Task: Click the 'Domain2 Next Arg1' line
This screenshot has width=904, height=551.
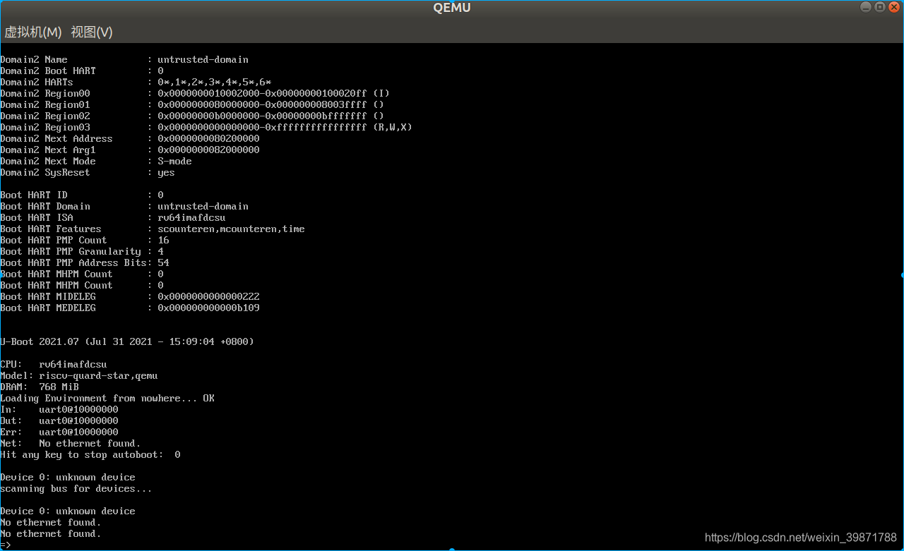Action: (x=130, y=150)
